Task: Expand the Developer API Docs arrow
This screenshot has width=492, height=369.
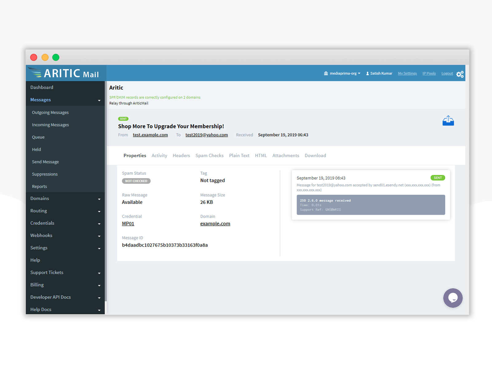Action: pos(99,298)
